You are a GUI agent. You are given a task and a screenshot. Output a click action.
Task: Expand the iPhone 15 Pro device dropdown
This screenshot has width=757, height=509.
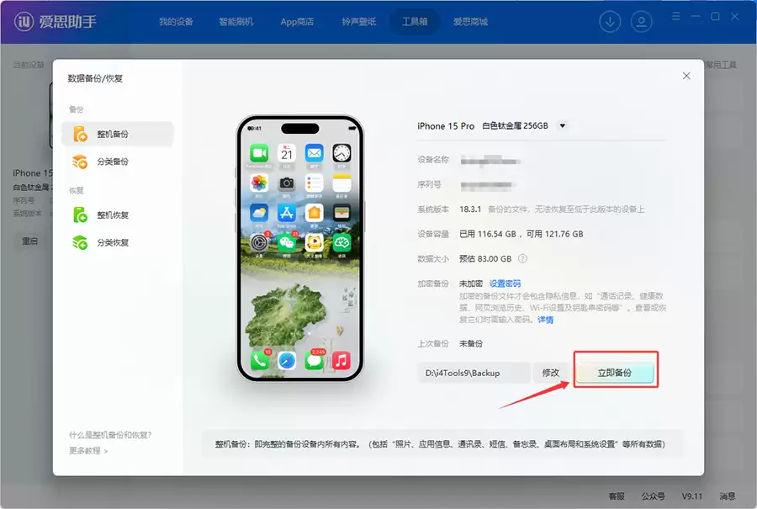click(563, 125)
